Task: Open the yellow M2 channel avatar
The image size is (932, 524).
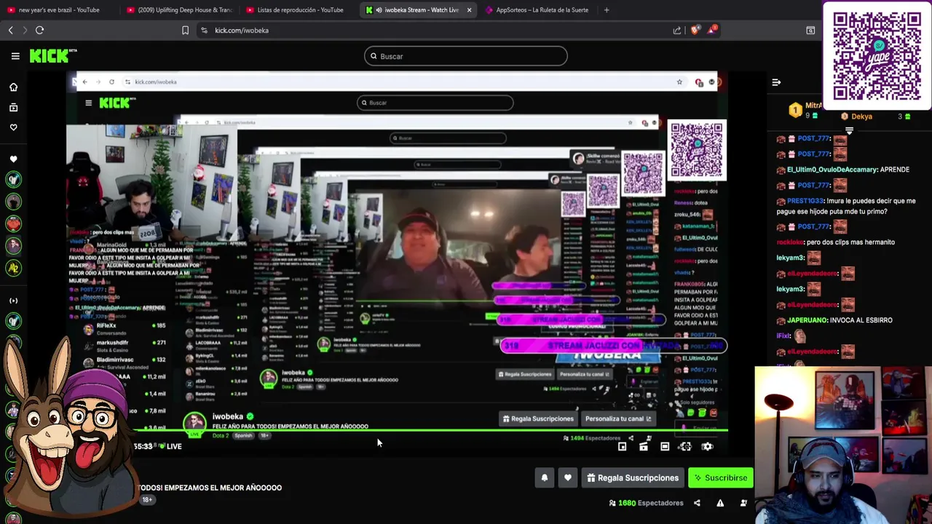Action: pos(13,268)
